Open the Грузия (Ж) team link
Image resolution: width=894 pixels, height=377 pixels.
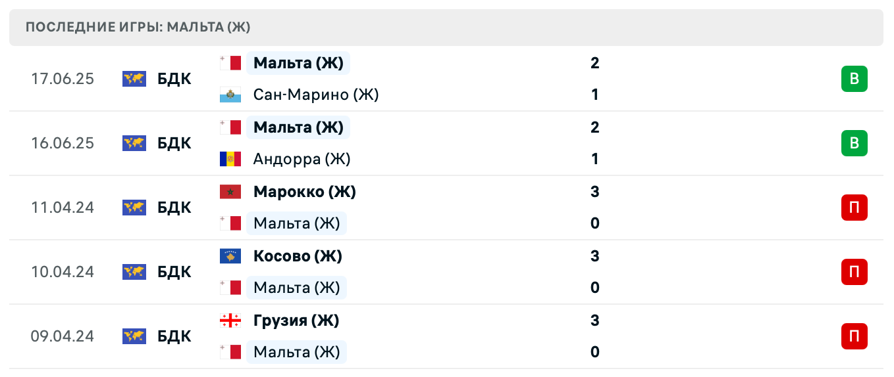pos(296,321)
